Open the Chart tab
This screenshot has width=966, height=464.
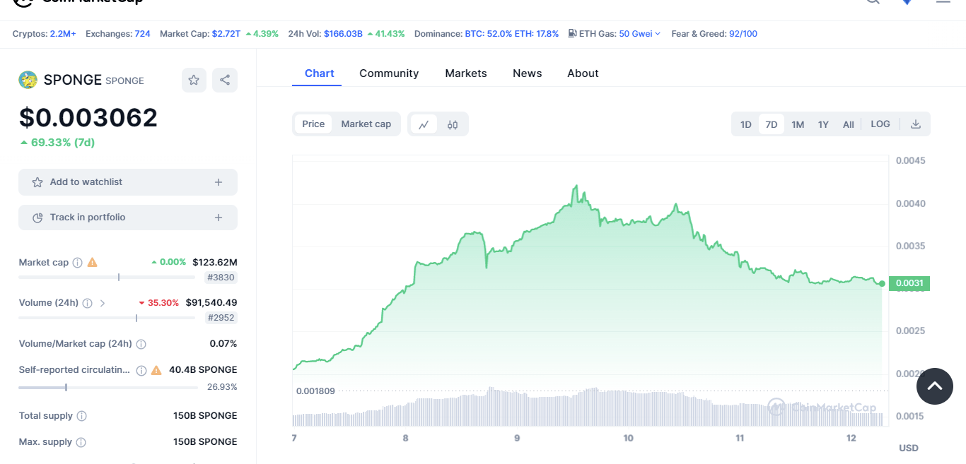tap(320, 73)
